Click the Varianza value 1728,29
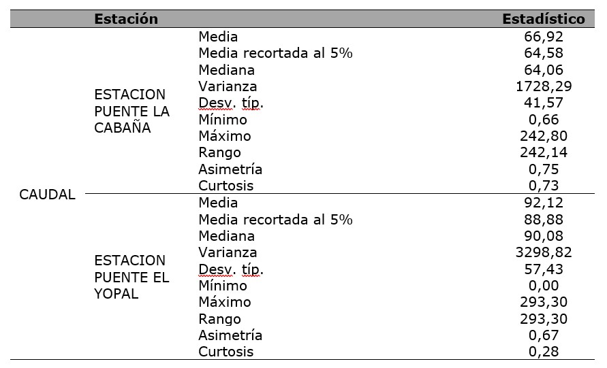This screenshot has height=368, width=607. tap(544, 86)
